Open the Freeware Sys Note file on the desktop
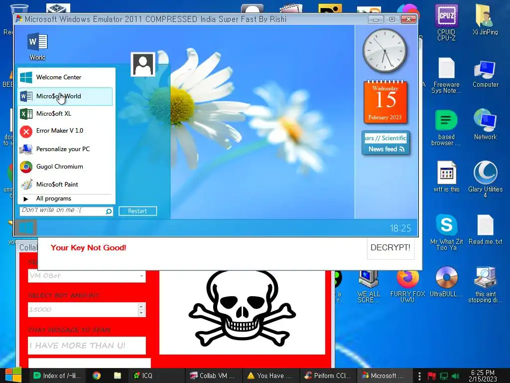The image size is (510, 383). click(446, 76)
